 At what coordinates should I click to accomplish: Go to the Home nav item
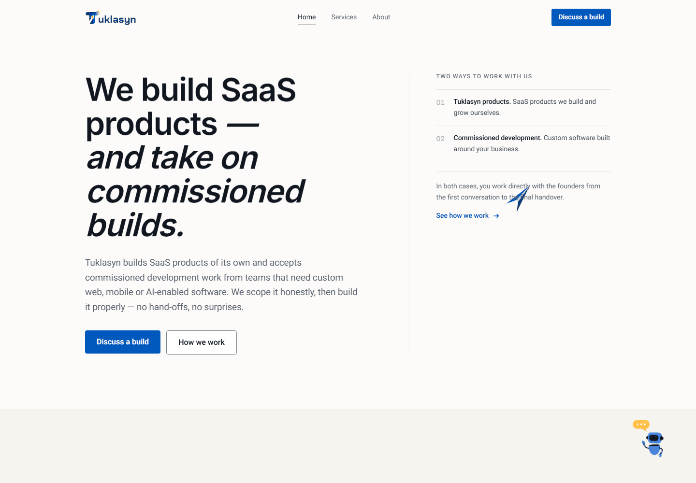[x=306, y=17]
